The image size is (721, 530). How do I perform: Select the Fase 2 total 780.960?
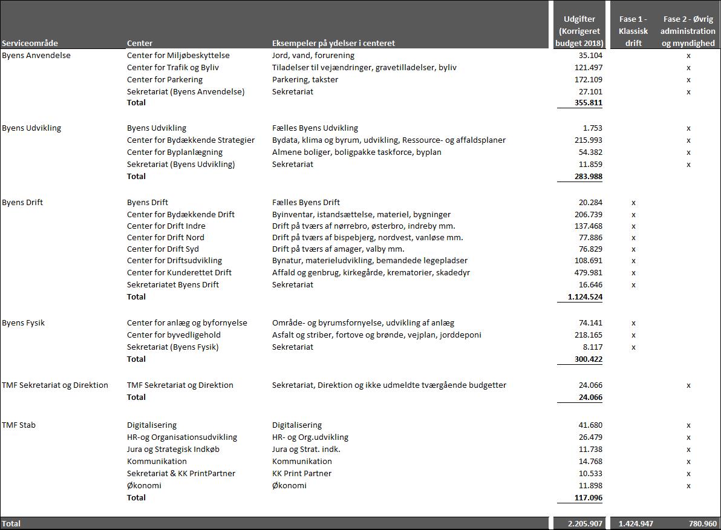click(703, 523)
